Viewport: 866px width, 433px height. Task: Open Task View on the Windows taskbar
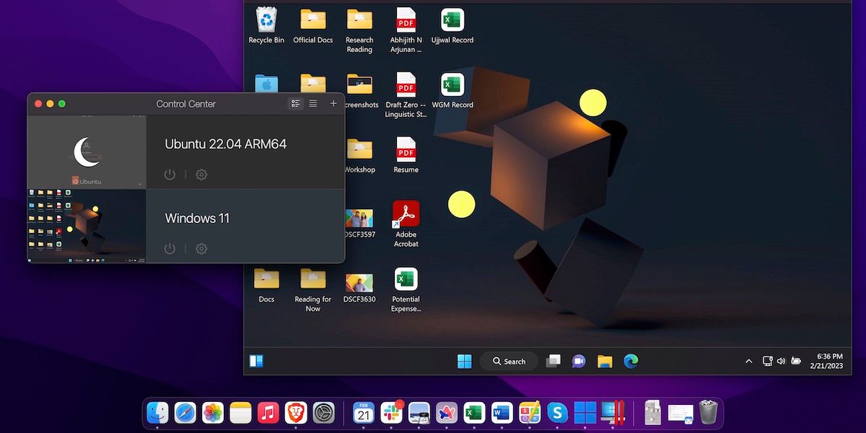point(553,361)
